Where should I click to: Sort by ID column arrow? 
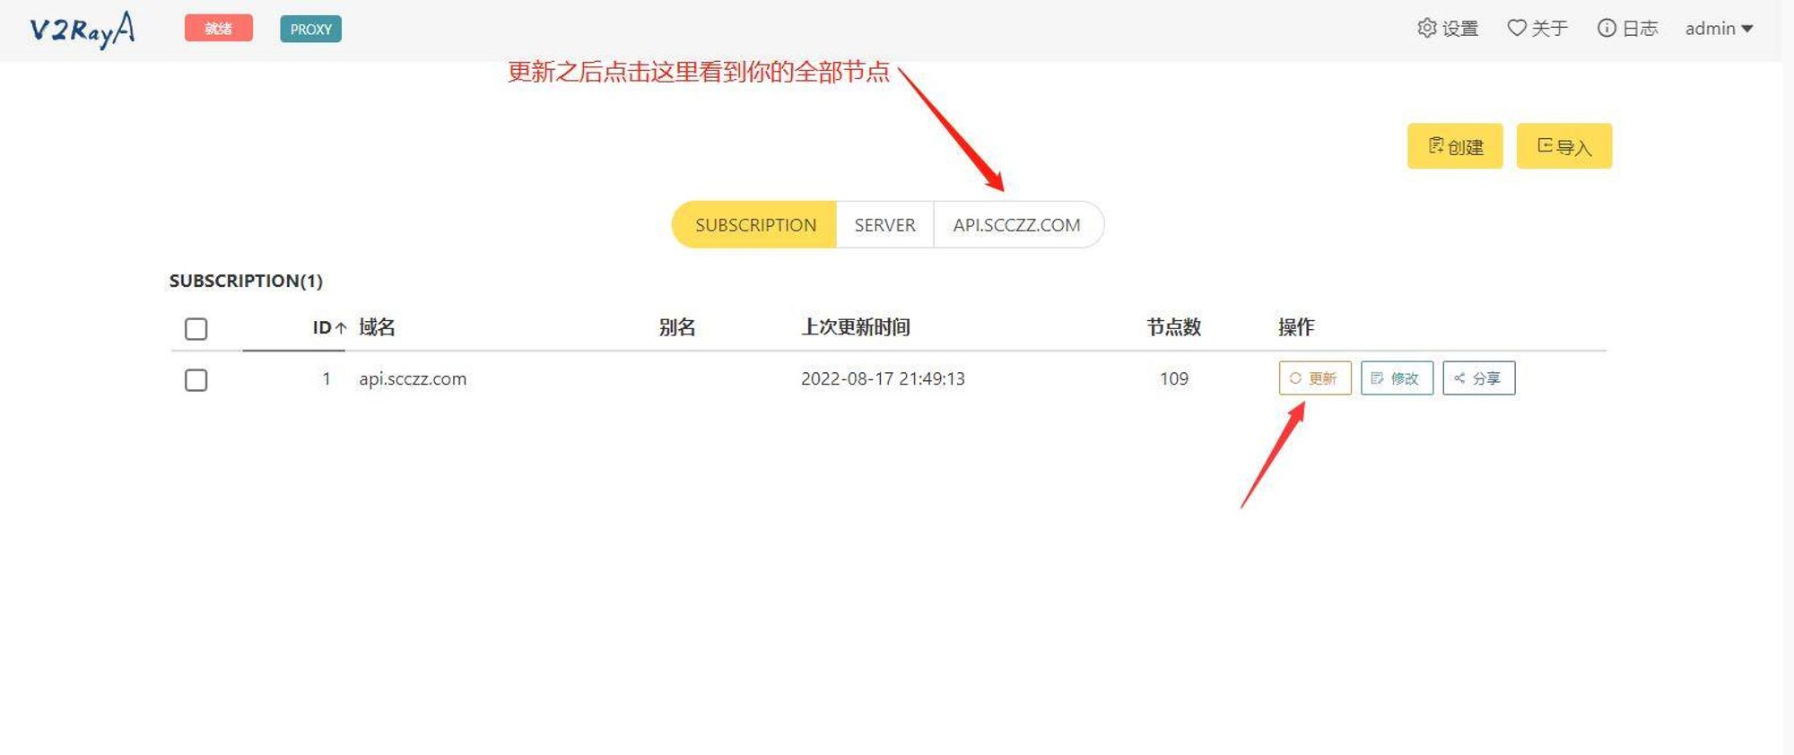click(341, 328)
